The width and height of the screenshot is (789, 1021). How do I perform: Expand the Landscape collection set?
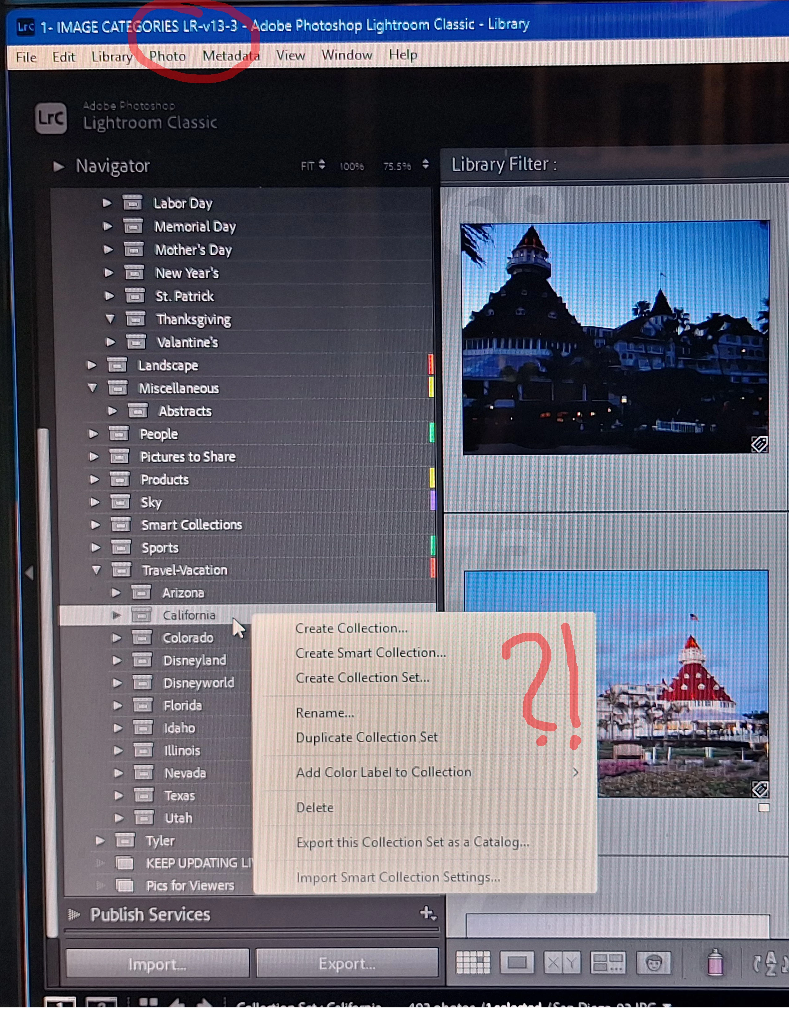[x=92, y=365]
